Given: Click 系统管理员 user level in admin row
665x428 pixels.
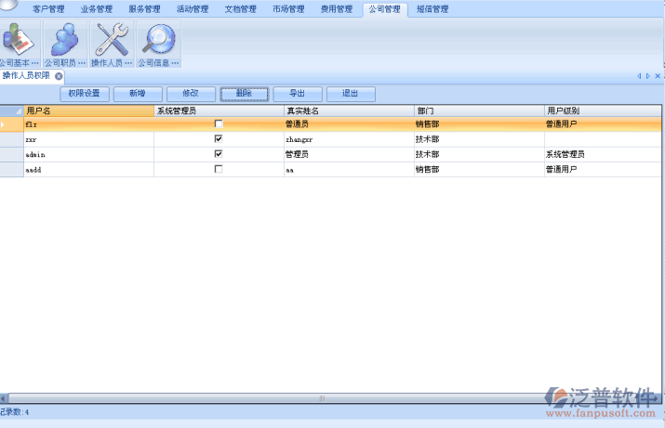Looking at the screenshot, I should point(603,154).
